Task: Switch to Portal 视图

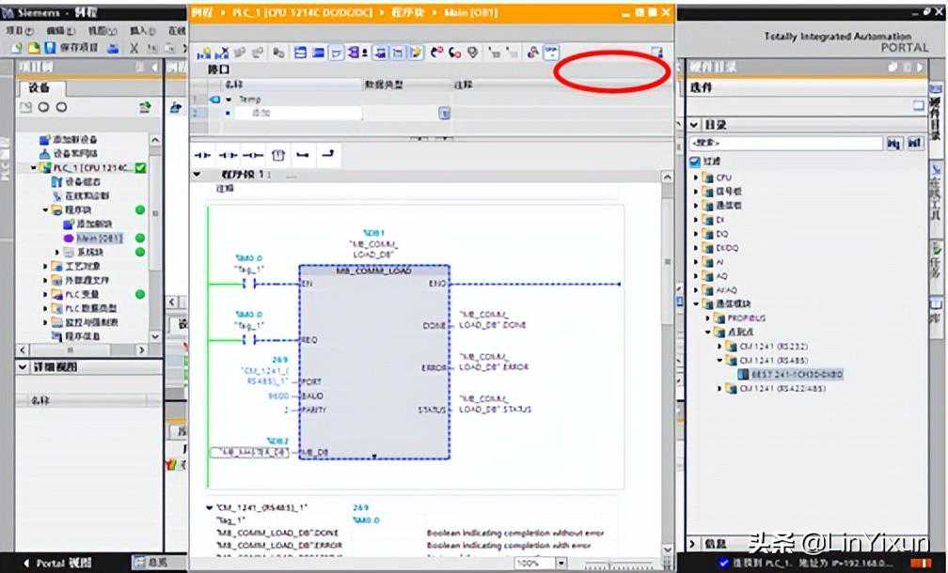Action: (x=56, y=563)
